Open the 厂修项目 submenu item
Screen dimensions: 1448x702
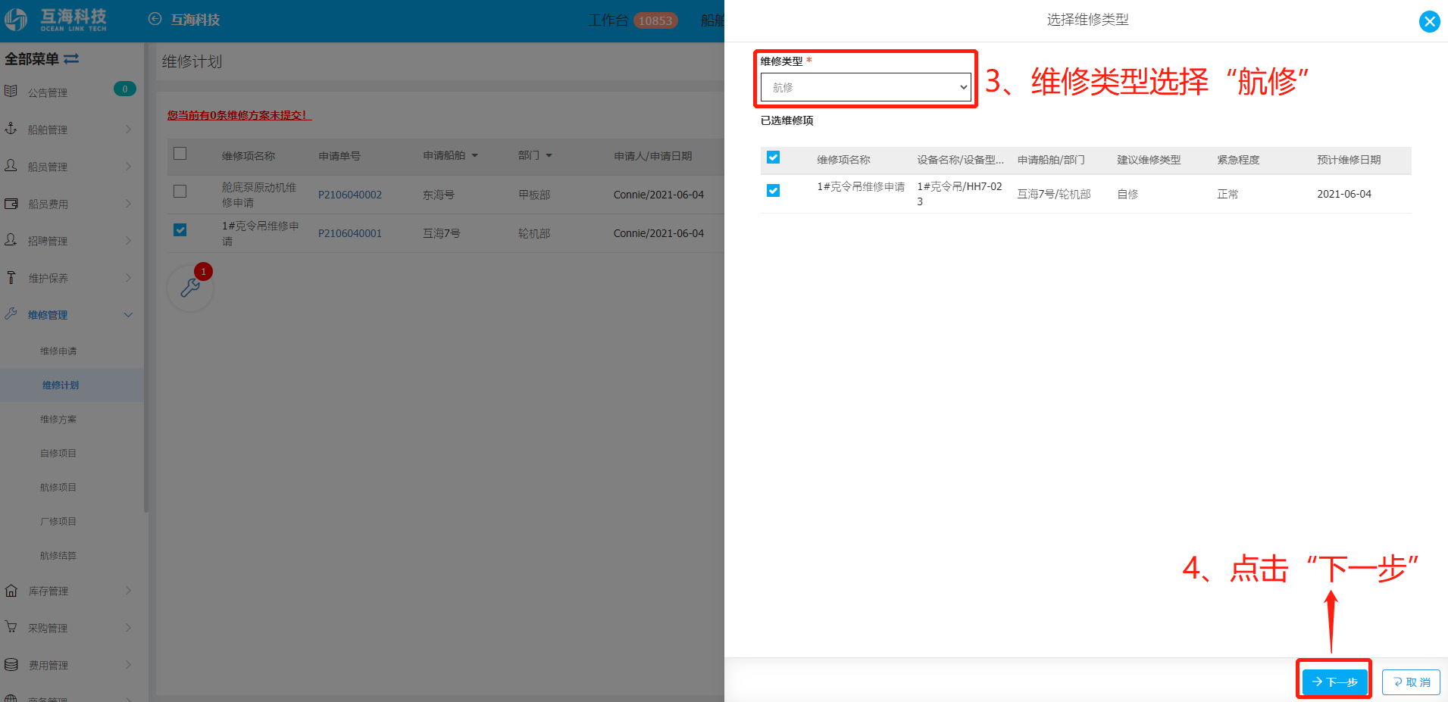[58, 522]
